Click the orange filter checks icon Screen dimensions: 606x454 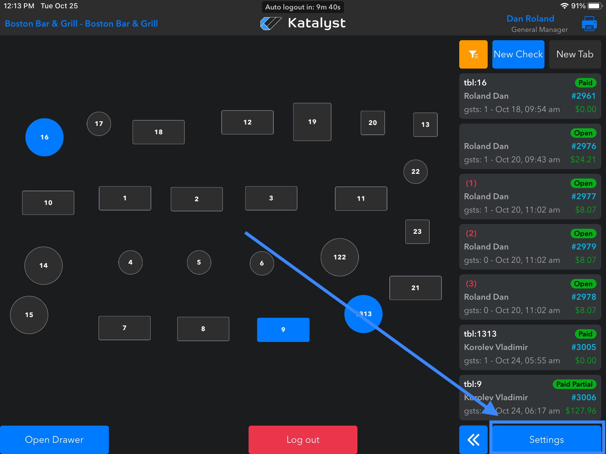[x=473, y=54]
